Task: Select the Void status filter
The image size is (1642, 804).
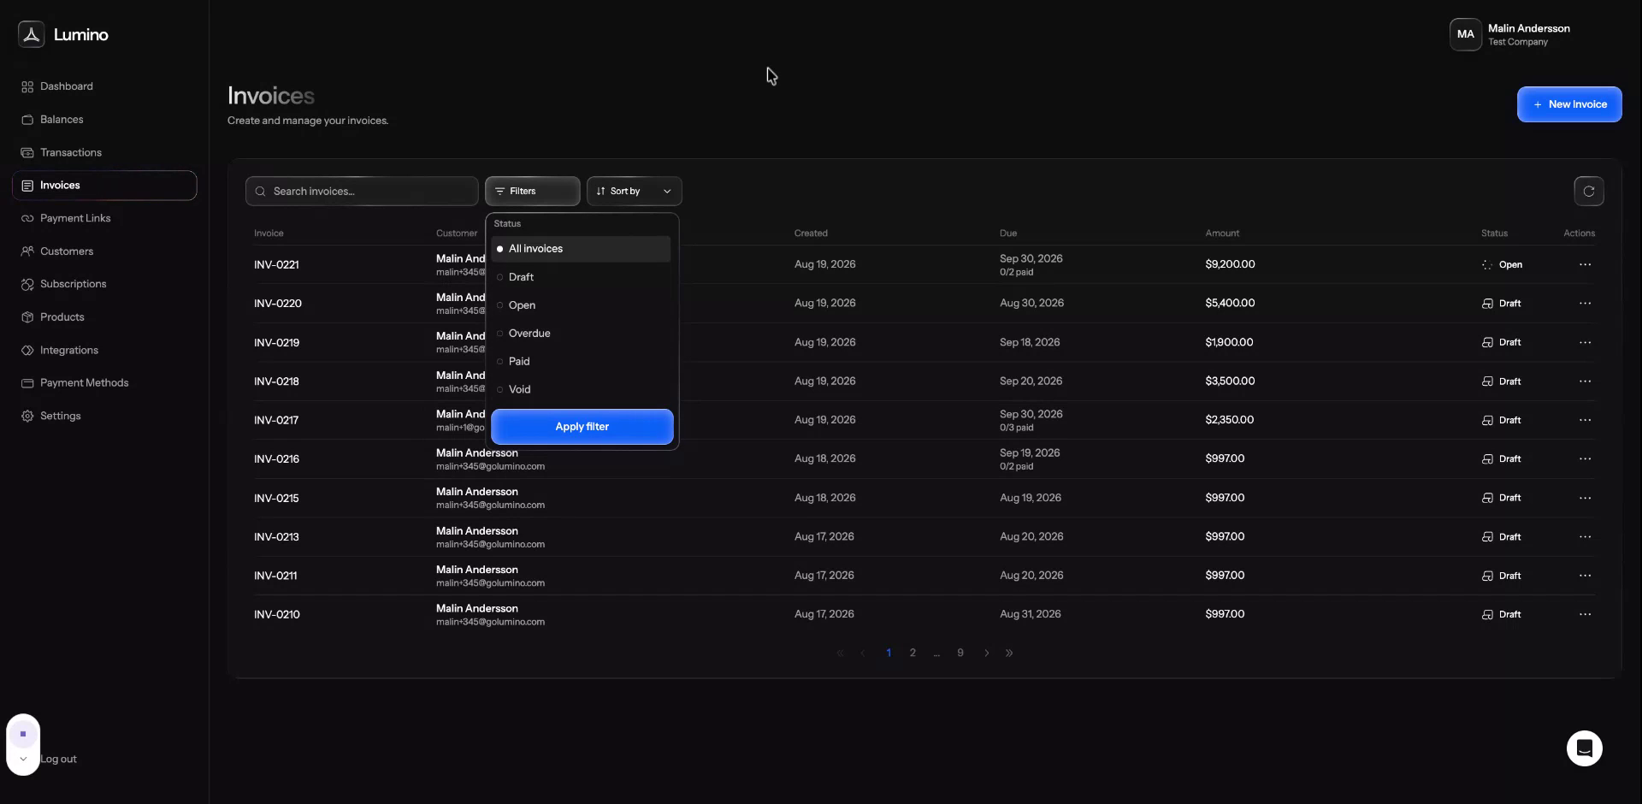Action: click(x=581, y=389)
